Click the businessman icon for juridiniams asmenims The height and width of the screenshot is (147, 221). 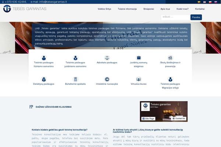tap(76, 58)
